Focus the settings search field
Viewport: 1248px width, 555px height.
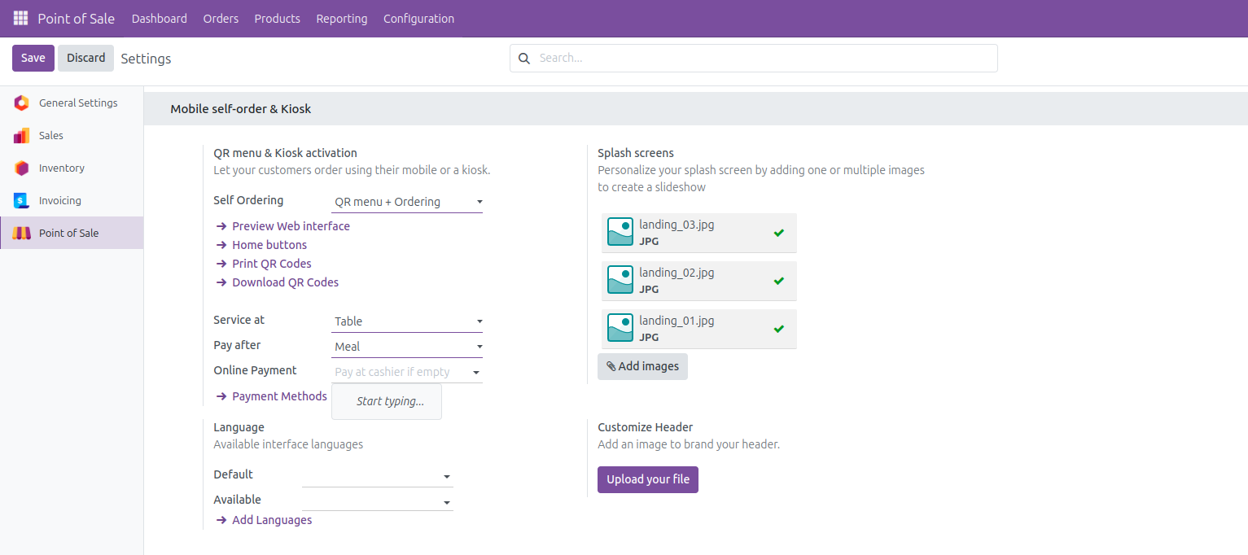click(x=761, y=59)
